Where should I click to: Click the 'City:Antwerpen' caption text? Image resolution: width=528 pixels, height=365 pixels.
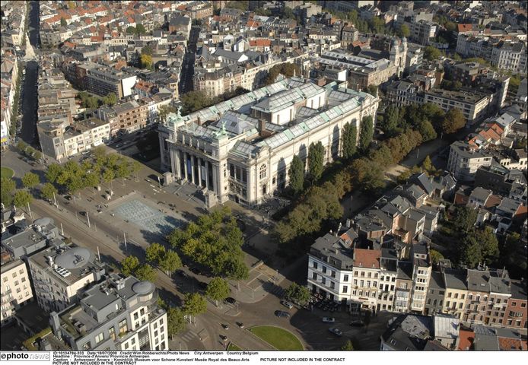coord(208,354)
